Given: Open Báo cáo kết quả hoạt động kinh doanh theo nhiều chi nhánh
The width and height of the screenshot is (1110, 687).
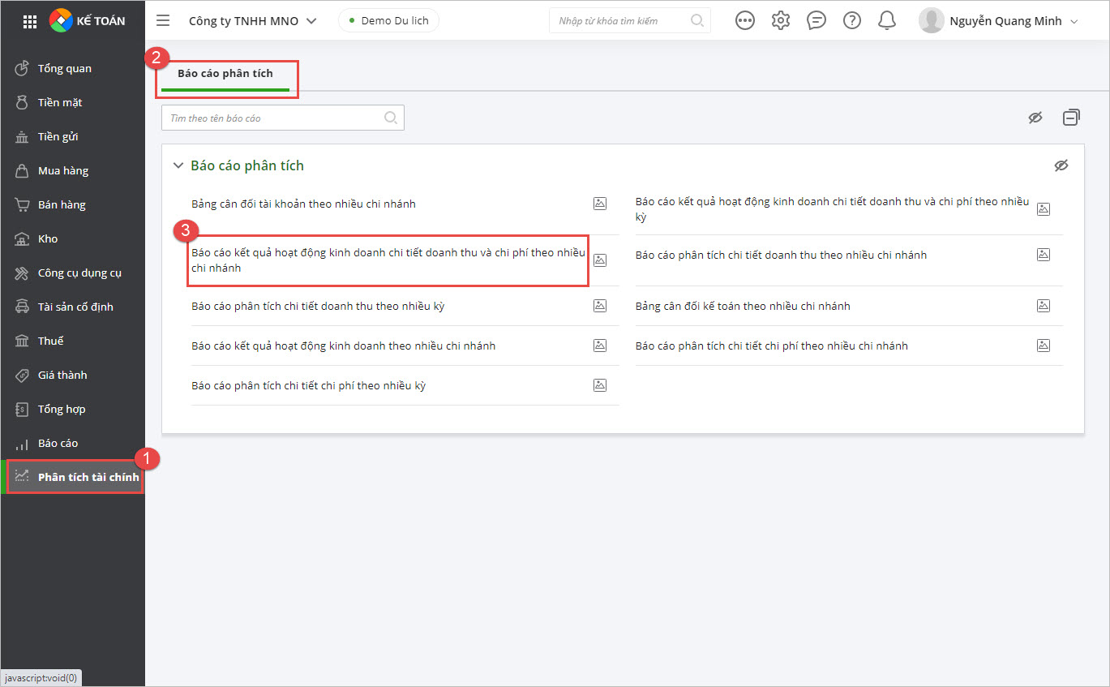Looking at the screenshot, I should click(x=343, y=346).
